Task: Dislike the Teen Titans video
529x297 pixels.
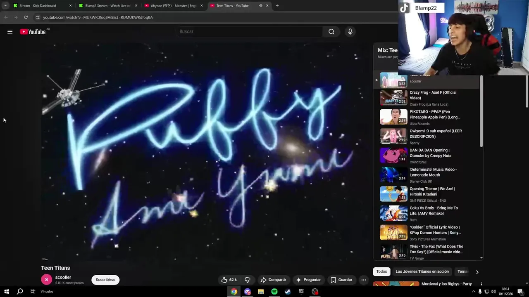Action: pyautogui.click(x=248, y=280)
